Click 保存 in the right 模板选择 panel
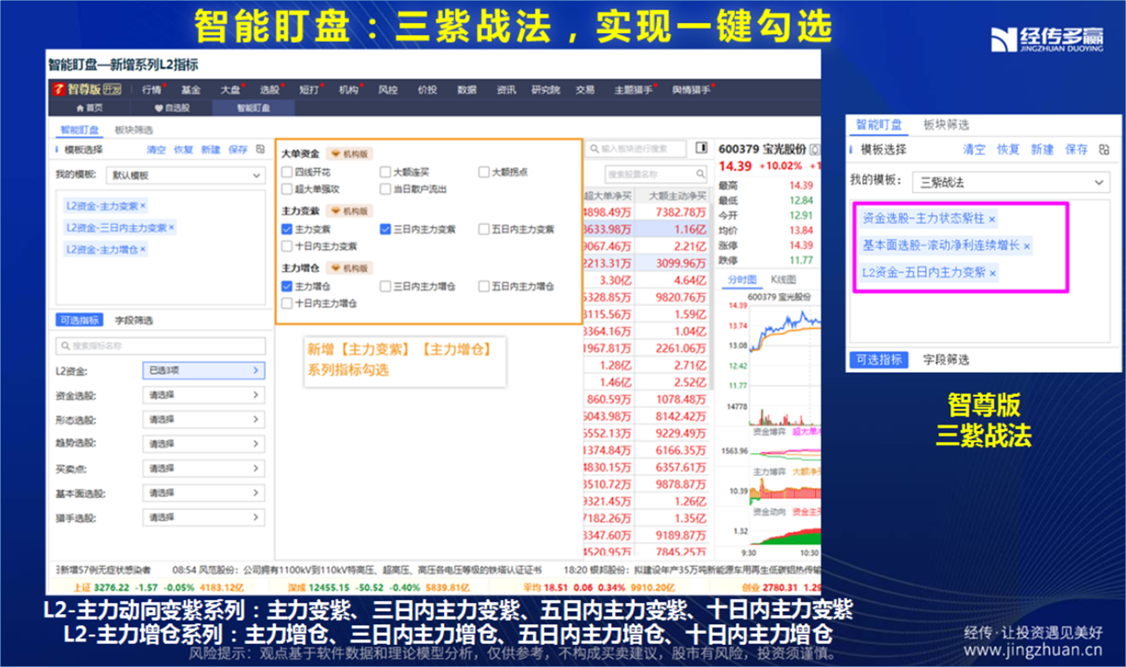 [x=1076, y=149]
